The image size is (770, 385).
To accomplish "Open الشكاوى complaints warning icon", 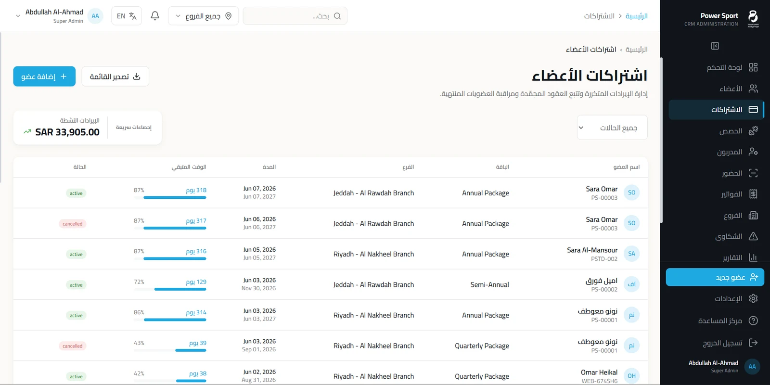I will pyautogui.click(x=753, y=236).
